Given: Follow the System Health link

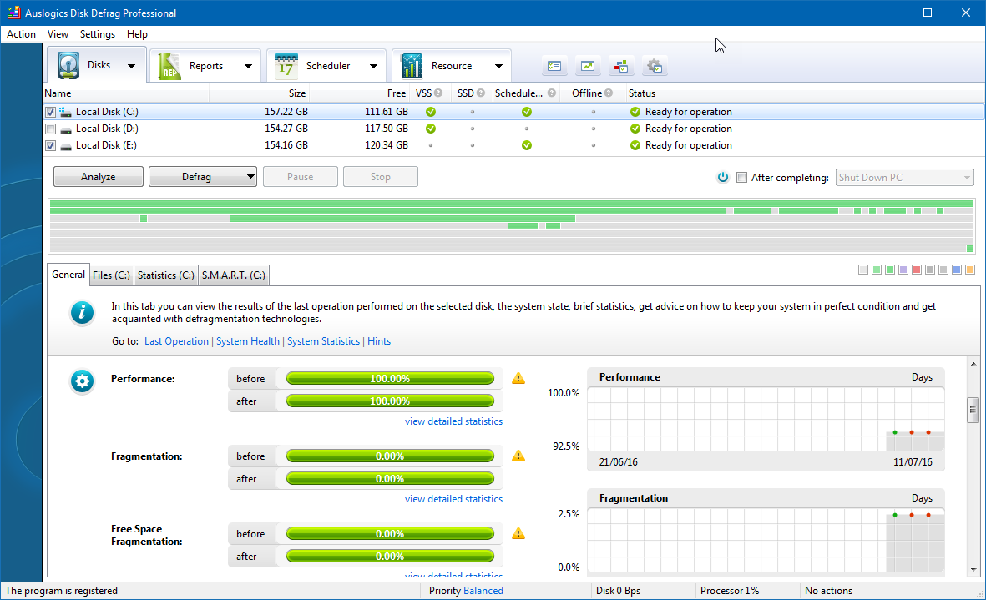Looking at the screenshot, I should (x=248, y=341).
